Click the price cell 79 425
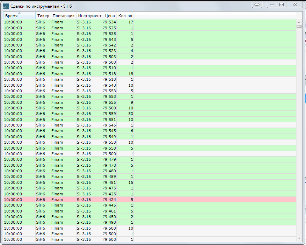The width and height of the screenshot is (306, 245). (109, 194)
